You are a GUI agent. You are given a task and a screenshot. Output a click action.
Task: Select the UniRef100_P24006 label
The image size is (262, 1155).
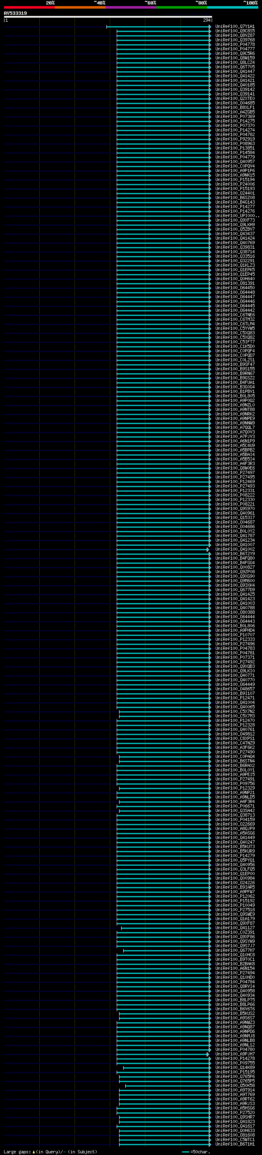click(235, 184)
